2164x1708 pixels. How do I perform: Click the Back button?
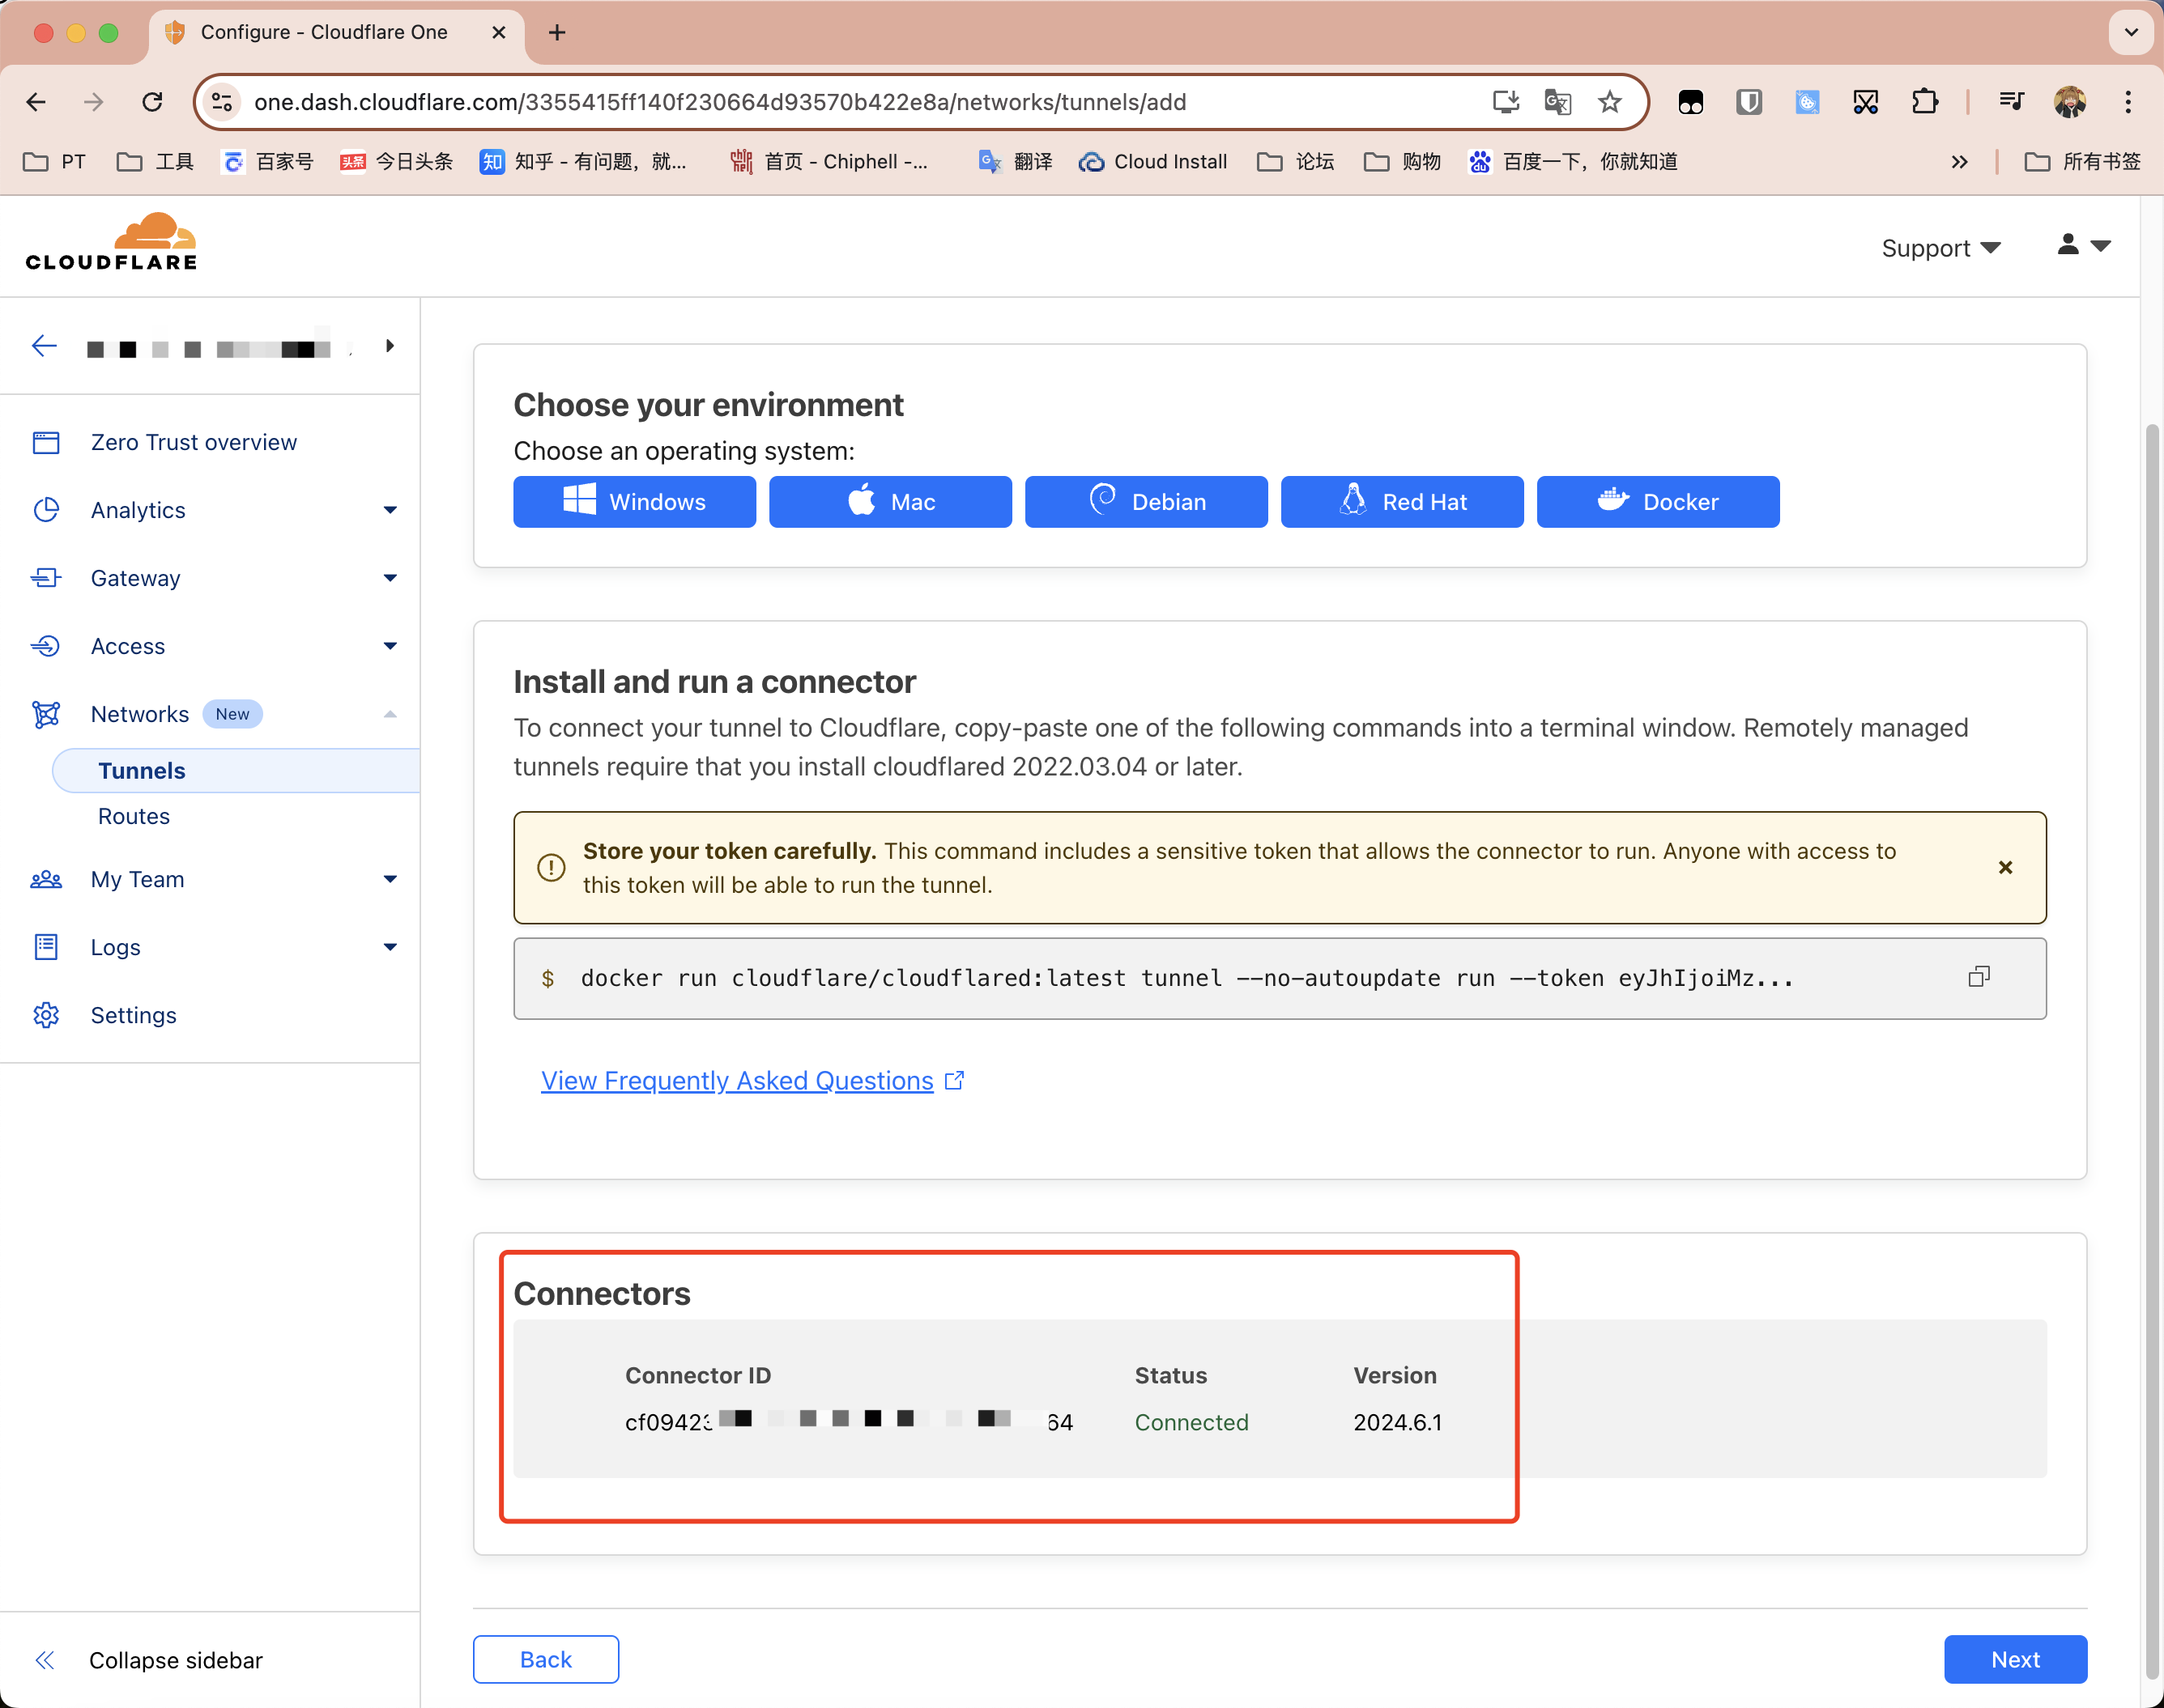[546, 1660]
